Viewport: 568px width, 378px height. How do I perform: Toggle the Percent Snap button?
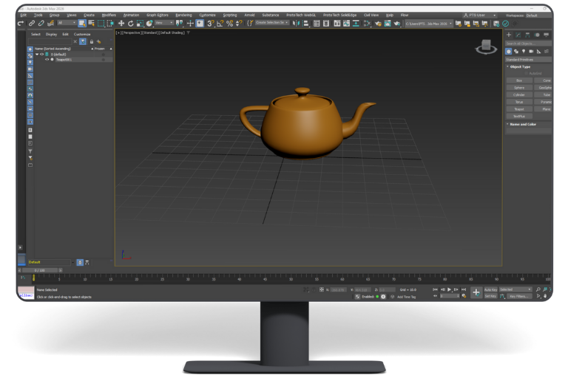point(229,24)
